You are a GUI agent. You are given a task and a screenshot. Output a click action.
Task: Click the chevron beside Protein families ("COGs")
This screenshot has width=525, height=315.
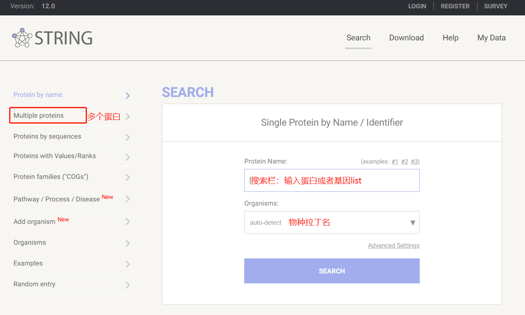click(x=128, y=178)
